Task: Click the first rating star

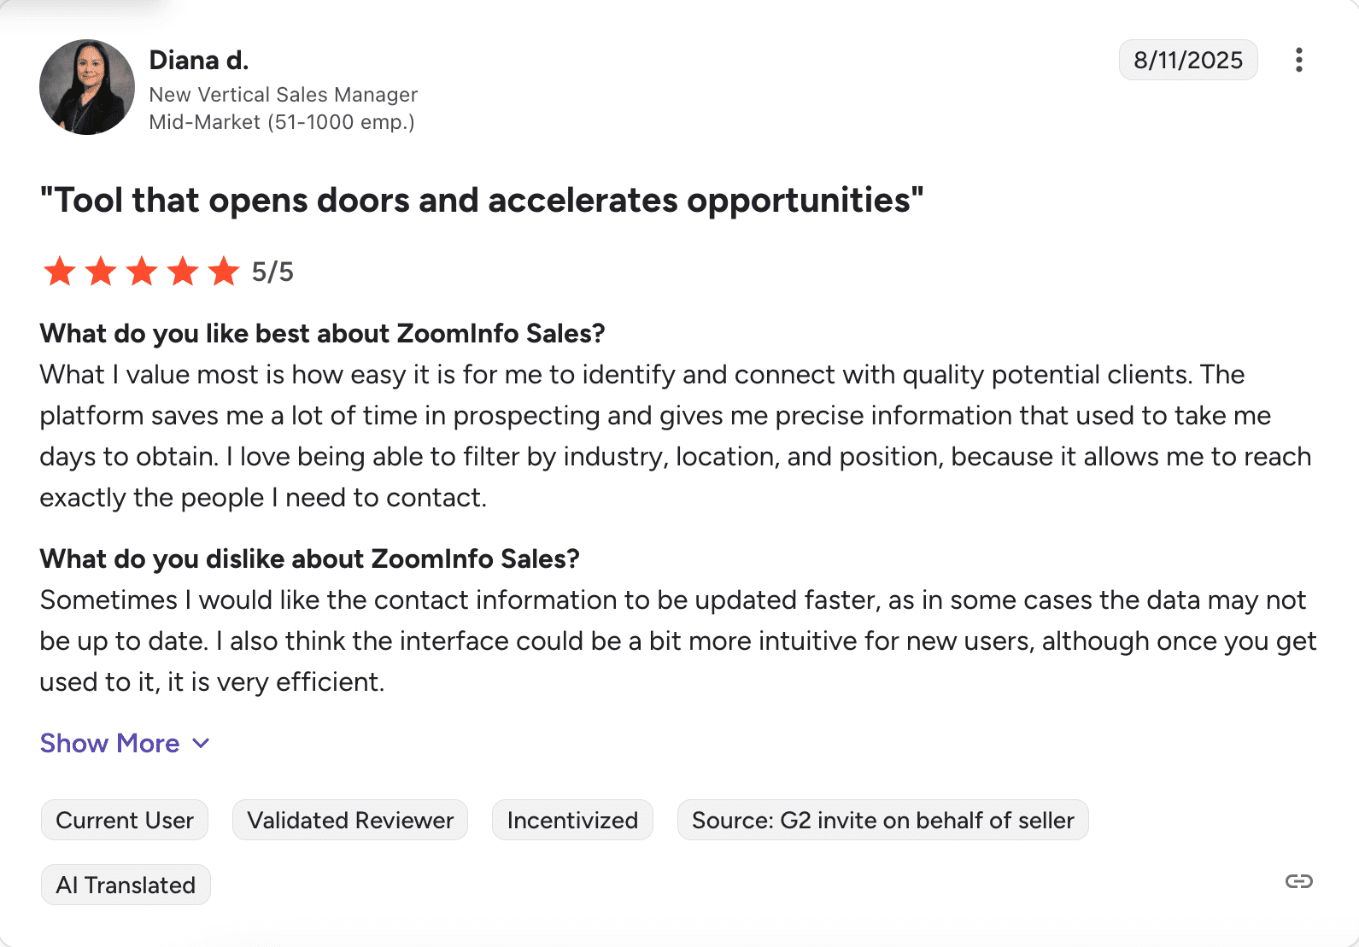Action: point(60,272)
